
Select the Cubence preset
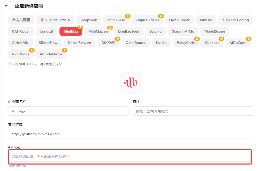click(212, 43)
